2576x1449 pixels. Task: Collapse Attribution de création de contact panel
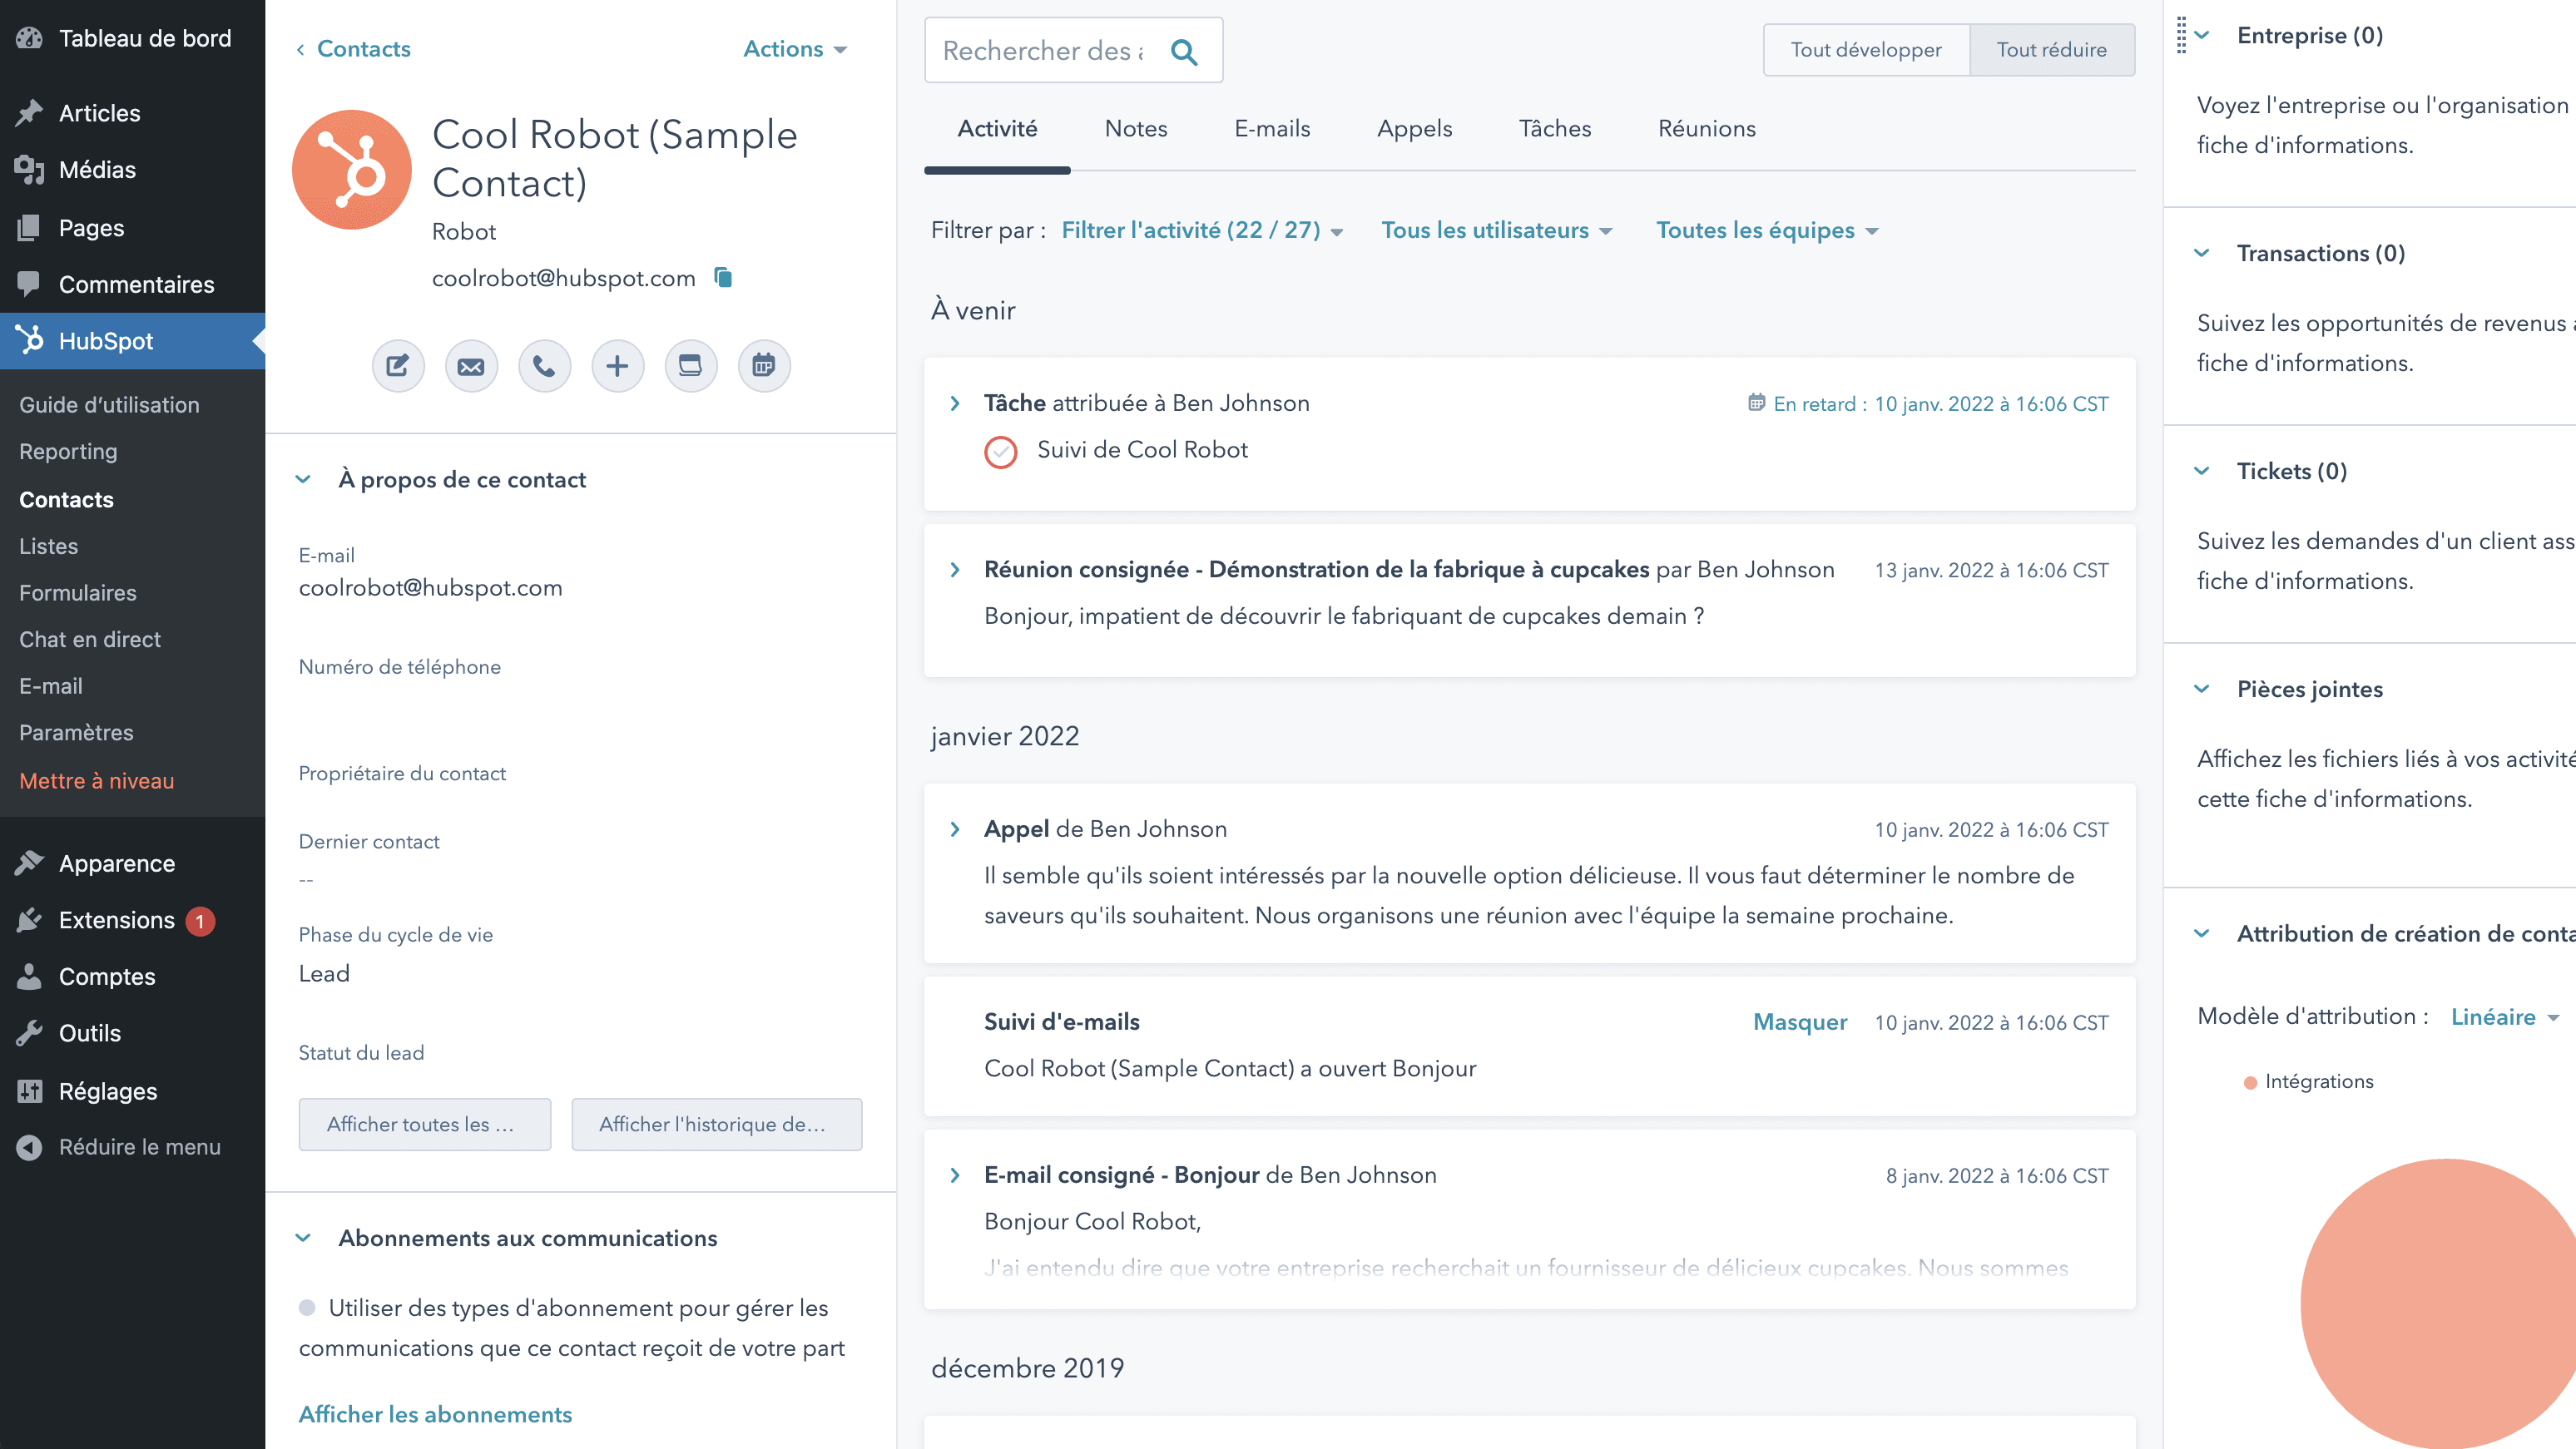[x=2202, y=934]
